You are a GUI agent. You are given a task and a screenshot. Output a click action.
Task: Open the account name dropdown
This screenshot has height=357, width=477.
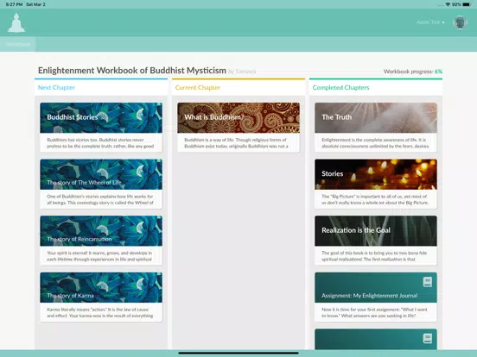(430, 22)
